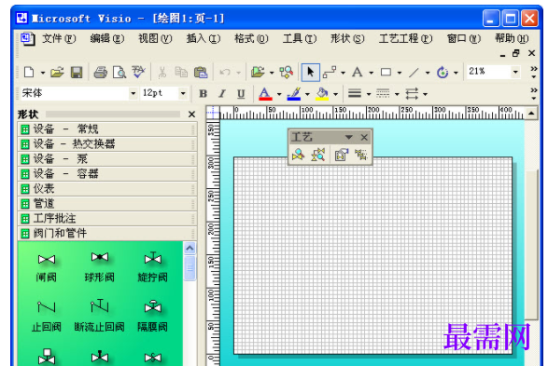Select the Rectangle tool

(386, 72)
